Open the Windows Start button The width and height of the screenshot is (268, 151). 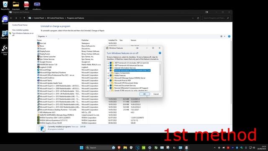coord(82,148)
